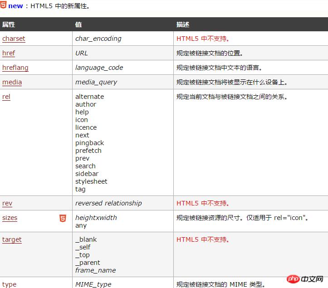Open the rel attribute link
Image resolution: width=328 pixels, height=288 pixels.
(6, 97)
